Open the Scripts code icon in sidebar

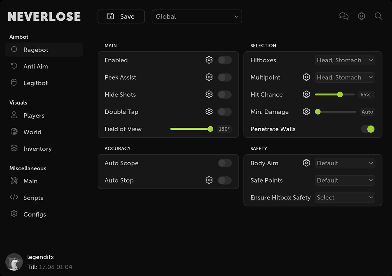14,198
